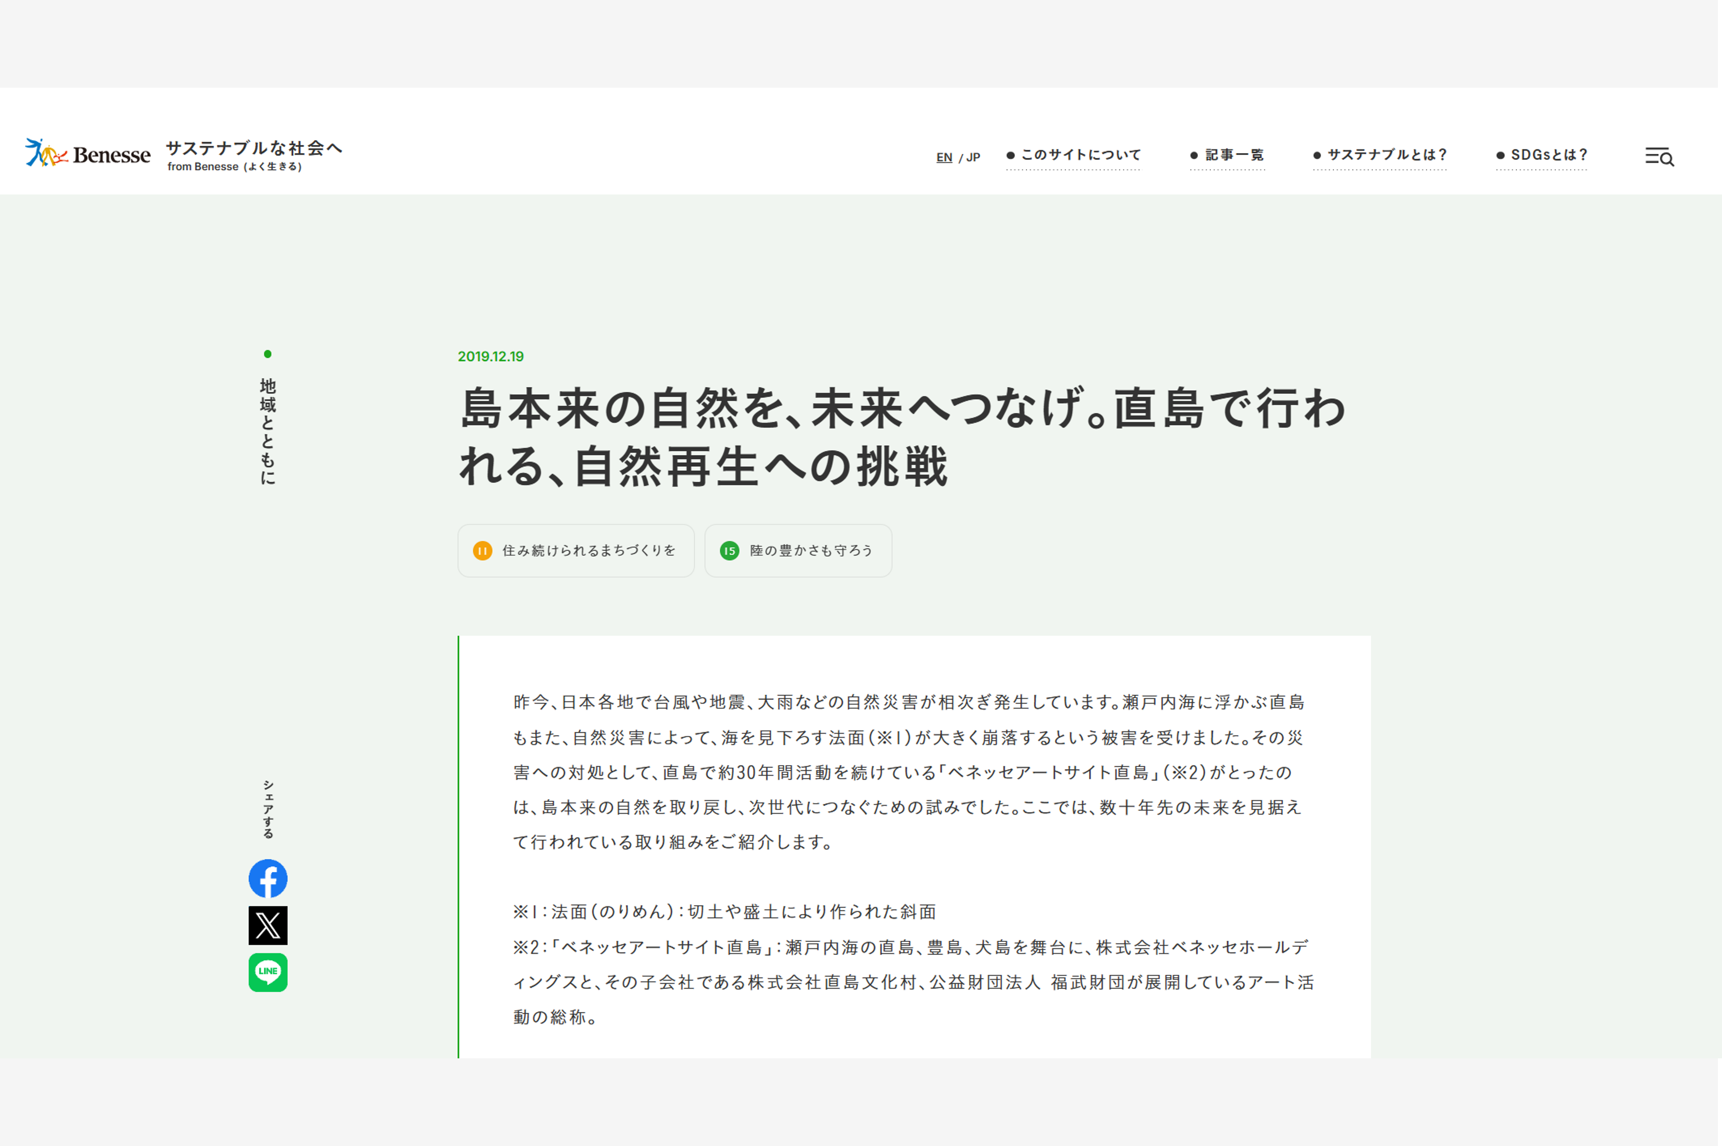Screen dimensions: 1722x1146
Task: Click the article headline 島本来の自然を
Action: [902, 436]
